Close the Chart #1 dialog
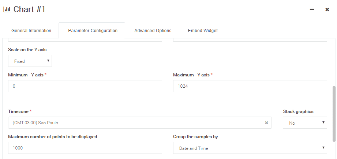The height and width of the screenshot is (159, 337). pos(327,10)
